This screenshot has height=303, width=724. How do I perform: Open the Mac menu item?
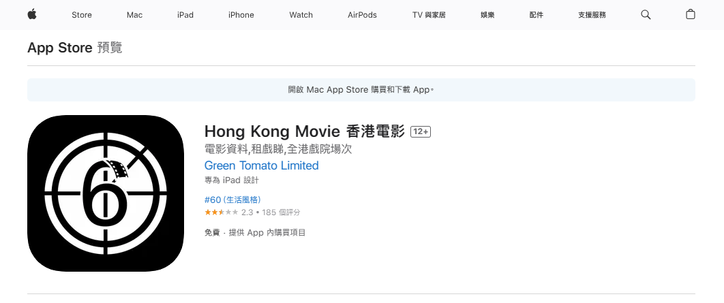point(134,15)
